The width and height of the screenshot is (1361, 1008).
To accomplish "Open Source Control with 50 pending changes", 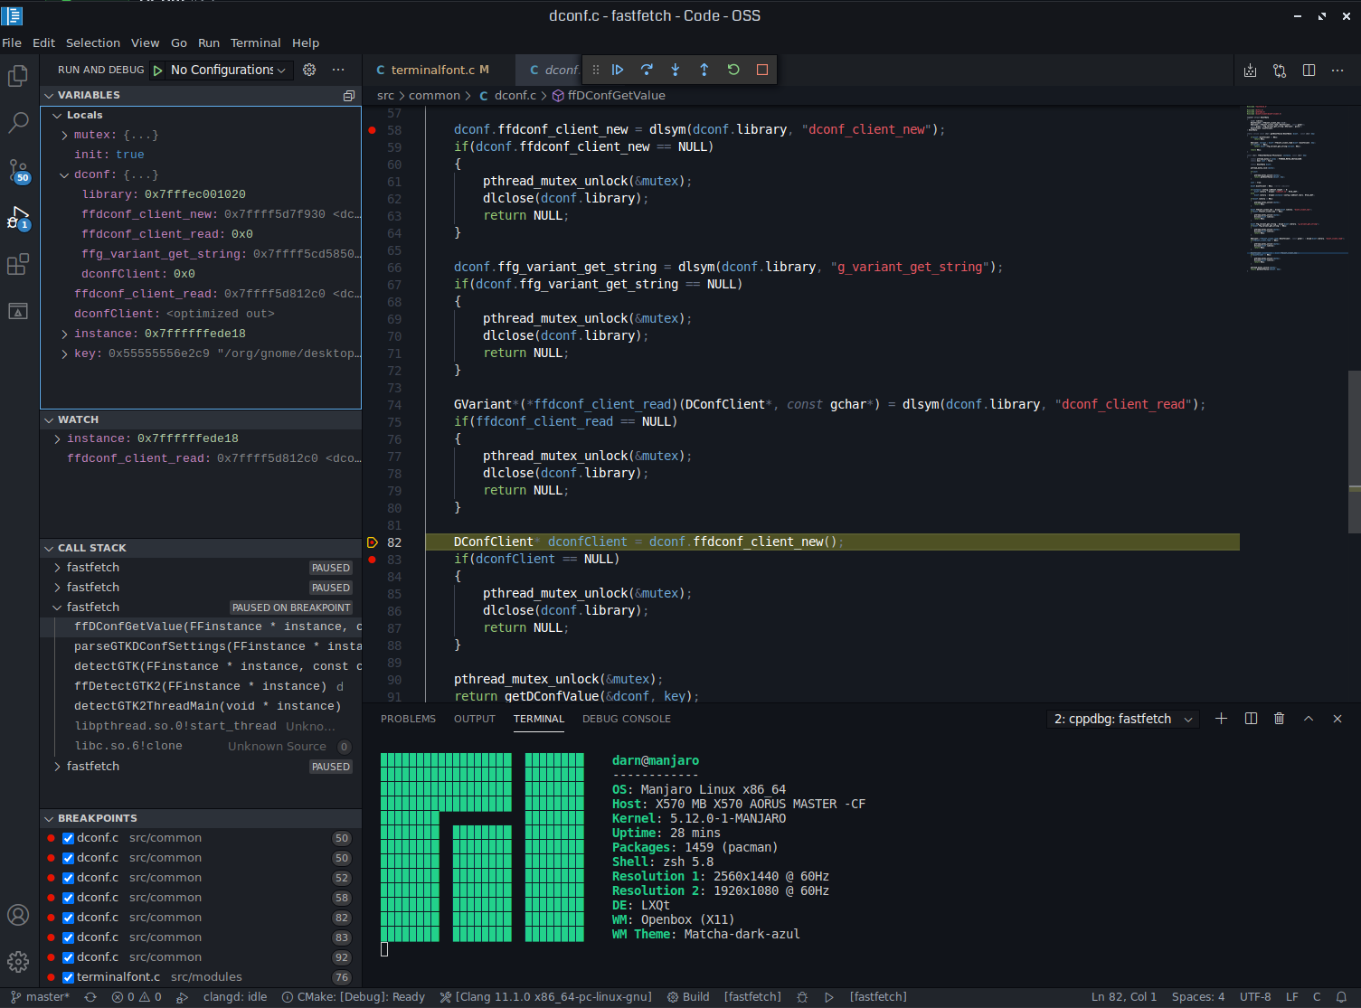I will tap(18, 170).
